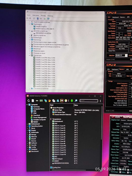Screen dimensions: 132x176
Task: Collapse Процесори node in Device Manager
Action: (x=29, y=55)
